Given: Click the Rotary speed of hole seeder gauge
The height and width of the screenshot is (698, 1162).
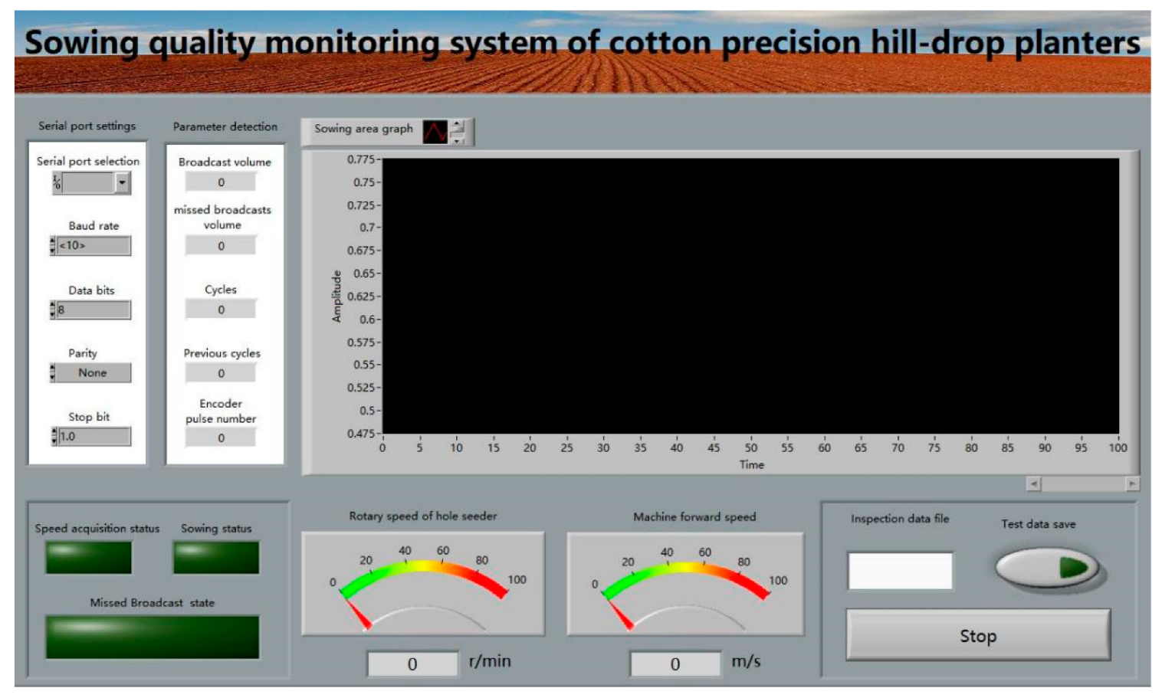Looking at the screenshot, I should click(423, 584).
